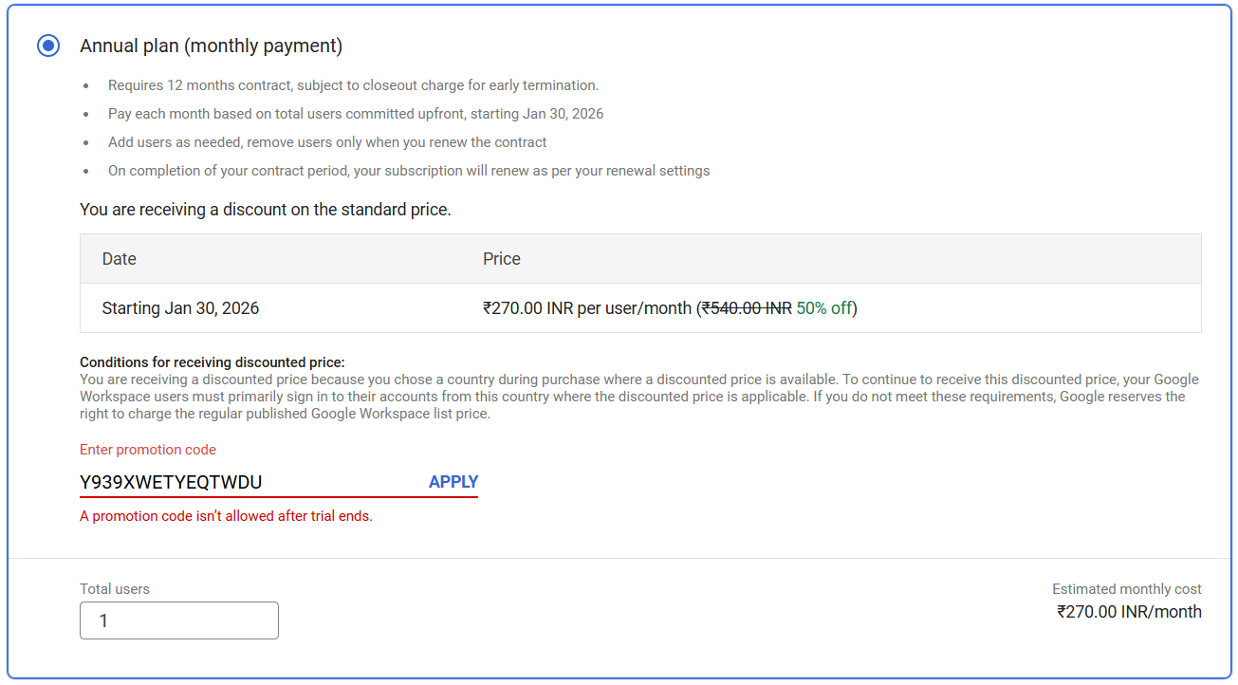Focus the Total users input box
The height and width of the screenshot is (685, 1238).
click(179, 620)
